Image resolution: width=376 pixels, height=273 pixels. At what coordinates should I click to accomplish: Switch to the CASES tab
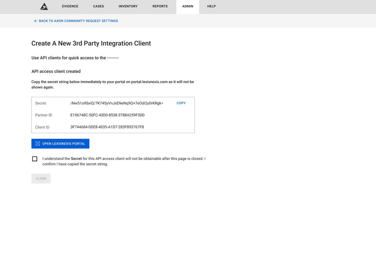(x=98, y=6)
